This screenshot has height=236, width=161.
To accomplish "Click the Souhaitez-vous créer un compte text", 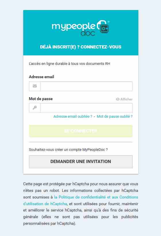I will 68,150.
